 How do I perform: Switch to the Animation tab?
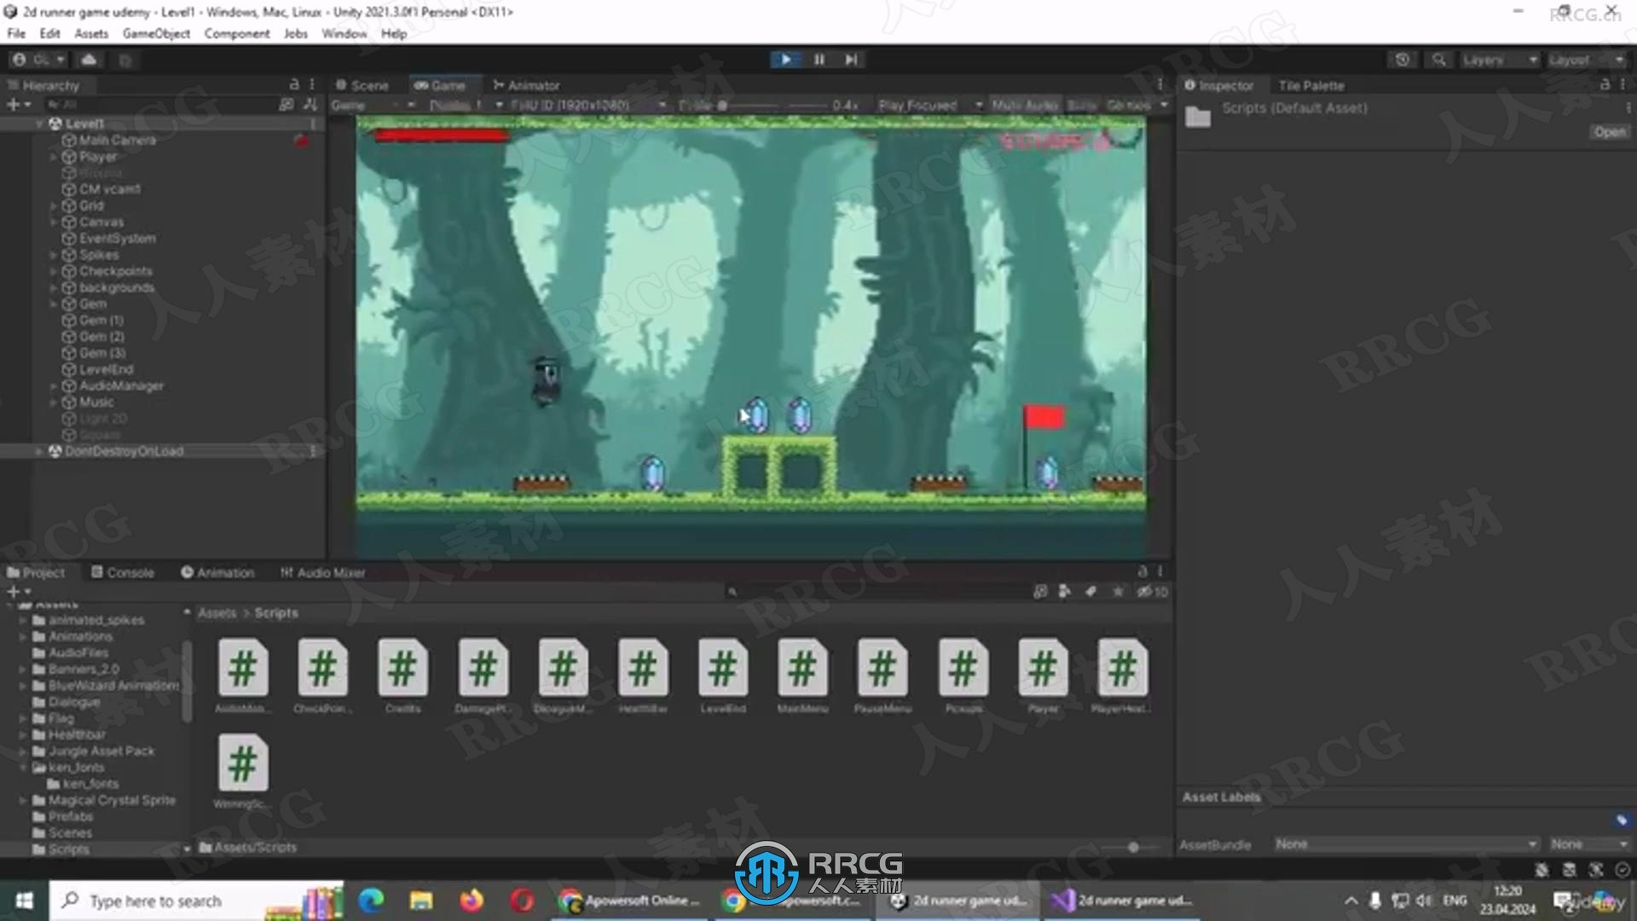(217, 572)
